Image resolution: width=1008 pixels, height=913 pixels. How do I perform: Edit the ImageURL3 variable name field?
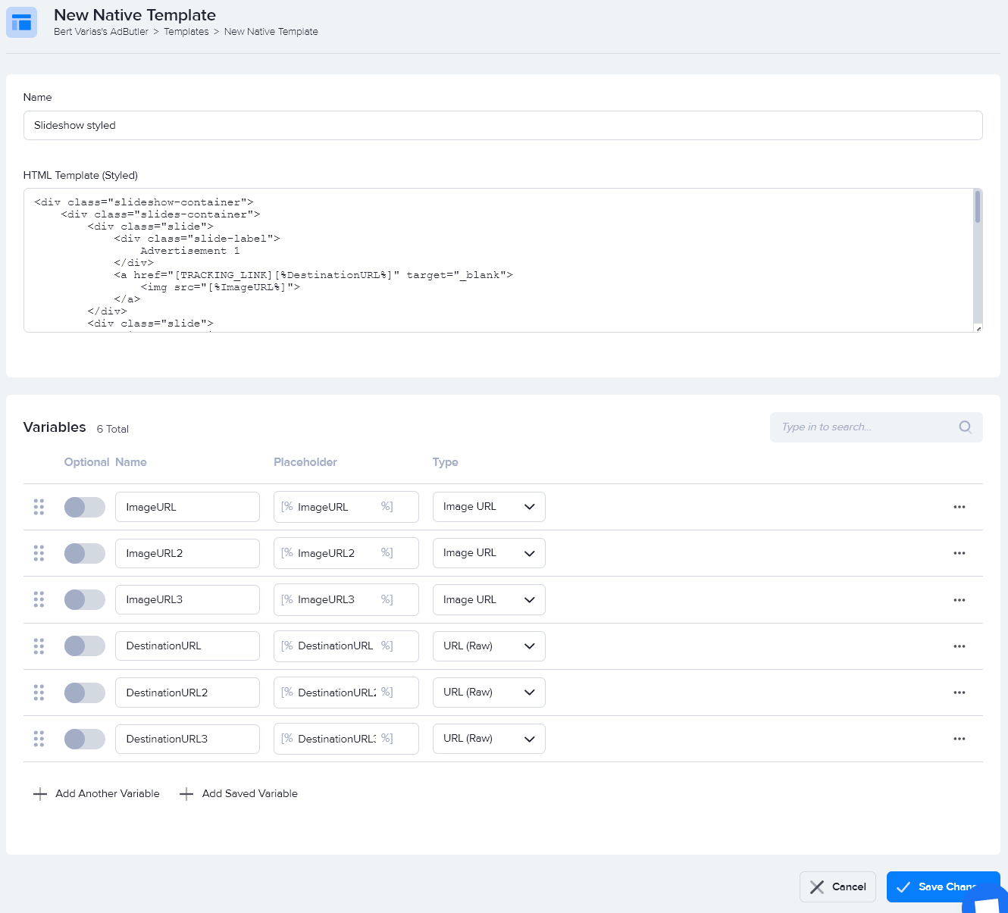pyautogui.click(x=187, y=599)
